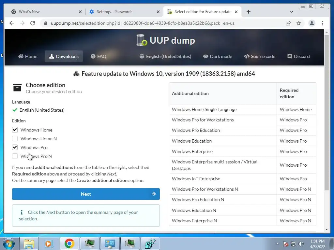334x250 pixels.
Task: Click the 'Windows Pro for Workstations N' cell
Action: tap(223, 189)
